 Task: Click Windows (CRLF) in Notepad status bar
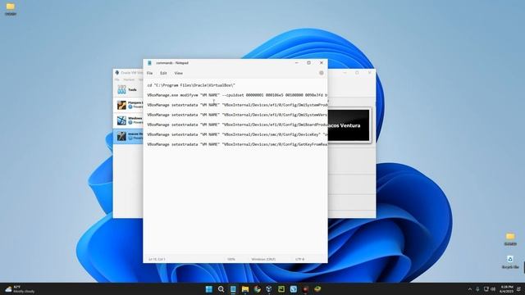coord(263,259)
